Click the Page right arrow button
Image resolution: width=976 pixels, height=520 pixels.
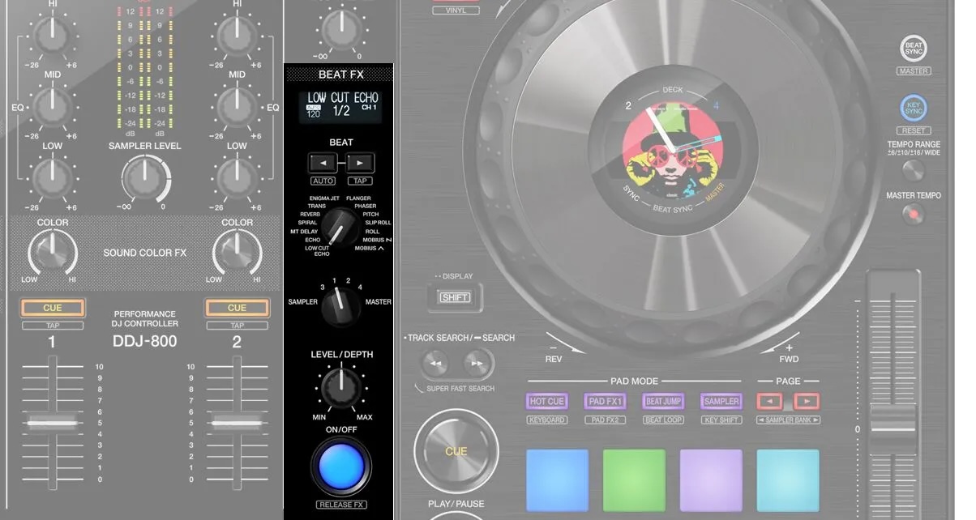[807, 401]
